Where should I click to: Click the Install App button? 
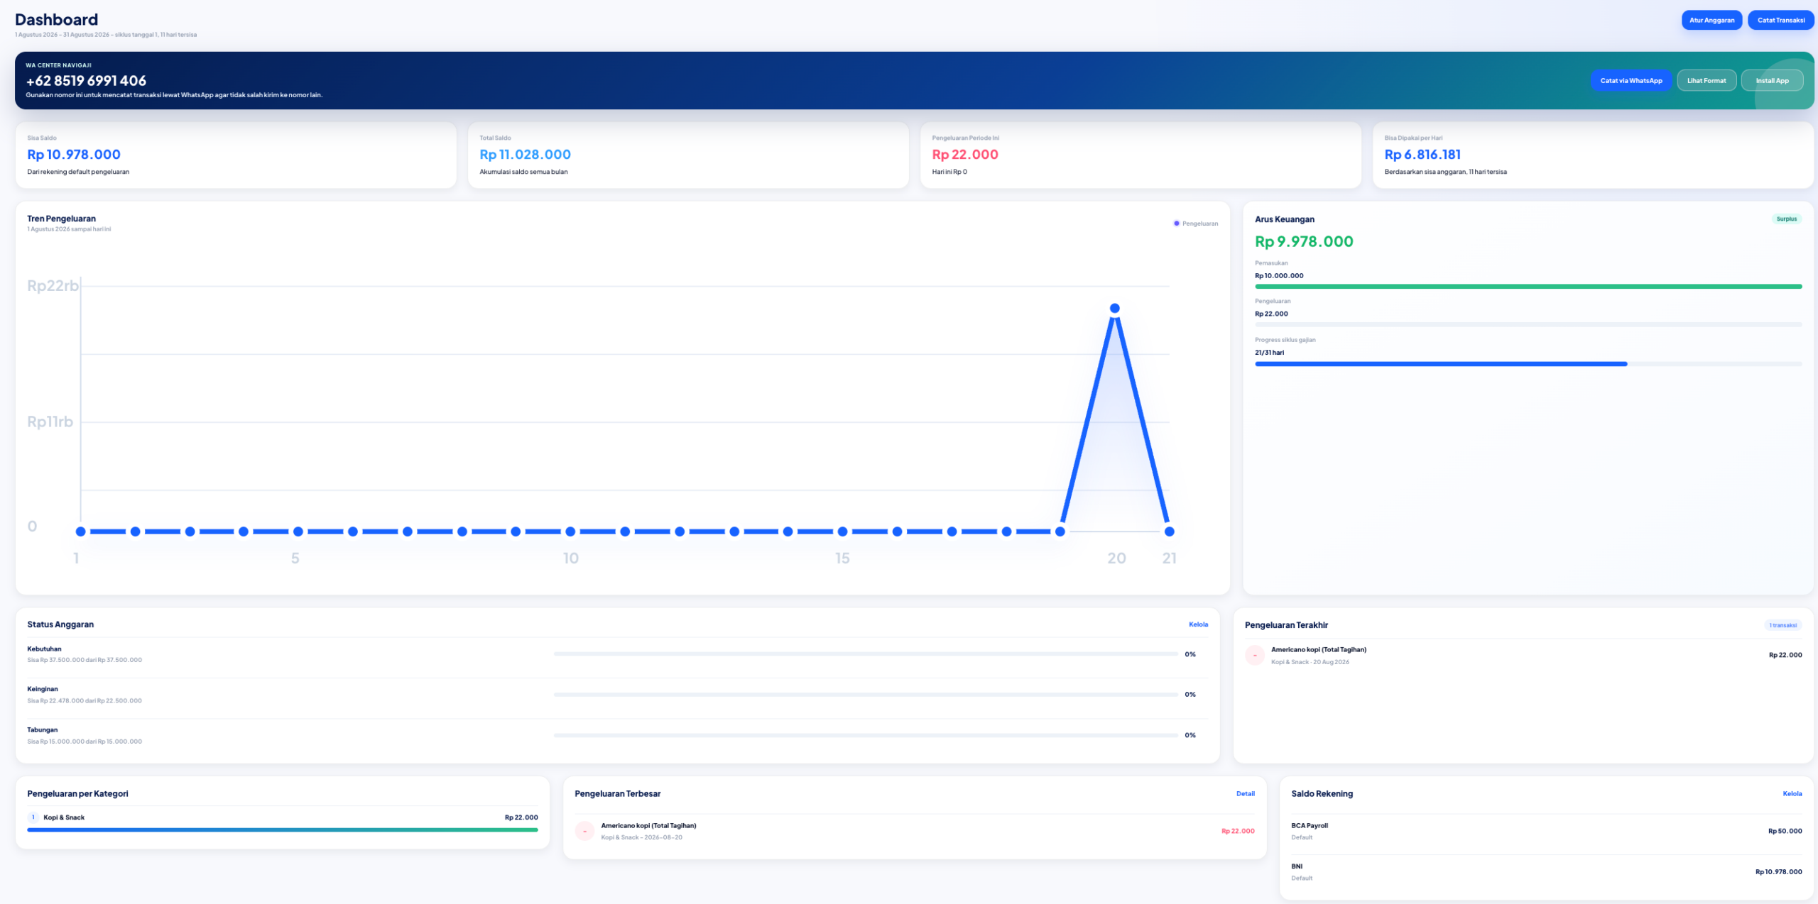(1771, 80)
